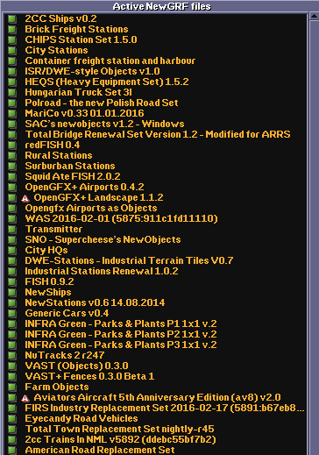319x455 pixels.
Task: Click the green square beside HEQS Heavy Equipment Set
Action: (x=12, y=82)
